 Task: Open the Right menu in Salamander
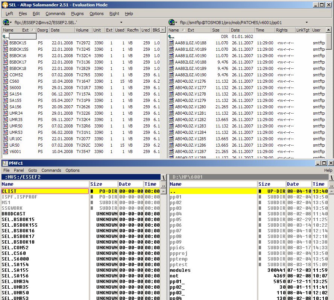point(114,14)
